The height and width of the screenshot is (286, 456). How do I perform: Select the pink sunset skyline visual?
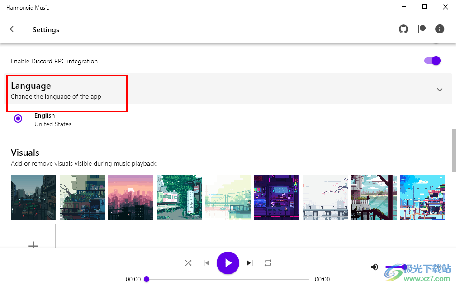[131, 197]
